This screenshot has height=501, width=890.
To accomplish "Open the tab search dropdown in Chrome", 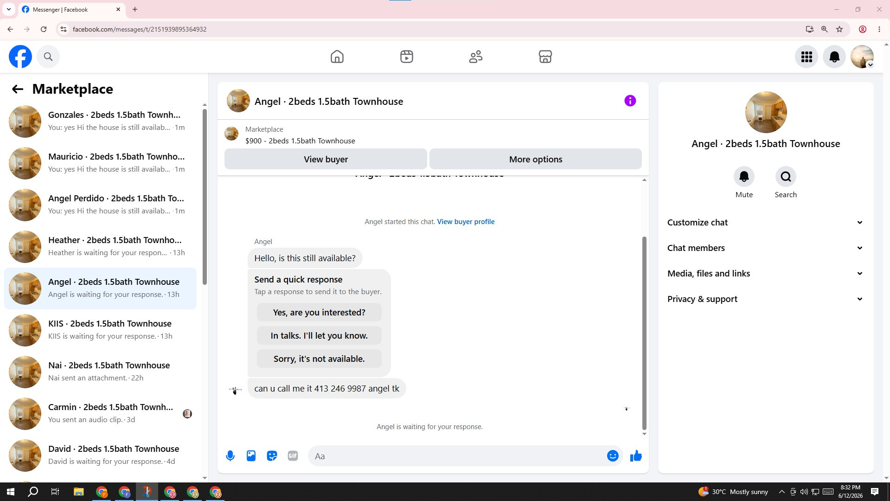I will (8, 9).
